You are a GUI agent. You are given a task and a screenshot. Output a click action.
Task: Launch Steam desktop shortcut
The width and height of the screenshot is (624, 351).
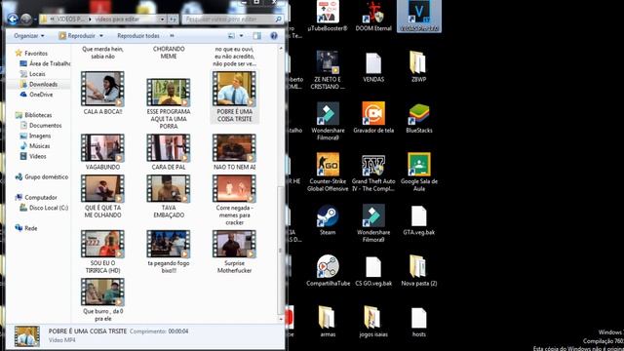pos(328,220)
